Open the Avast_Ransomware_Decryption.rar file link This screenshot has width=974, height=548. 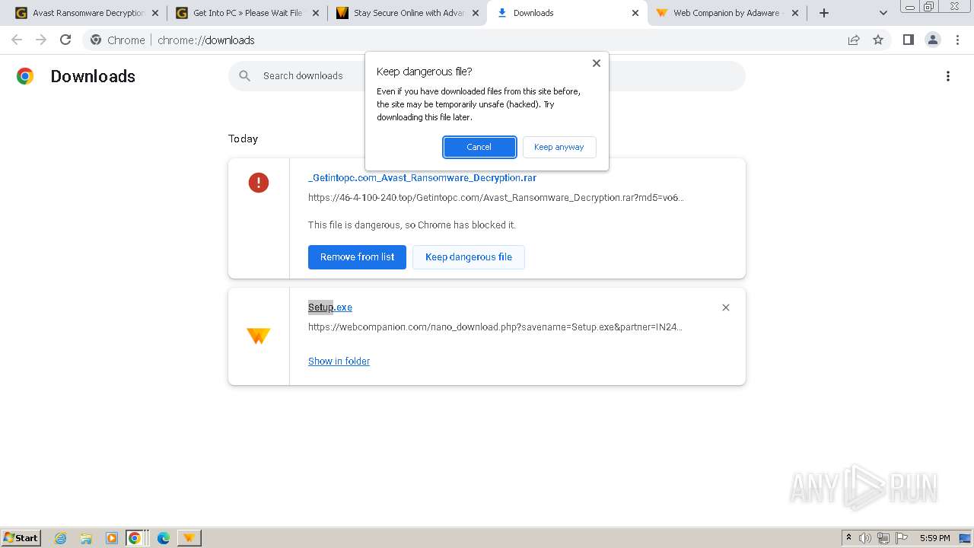point(422,178)
